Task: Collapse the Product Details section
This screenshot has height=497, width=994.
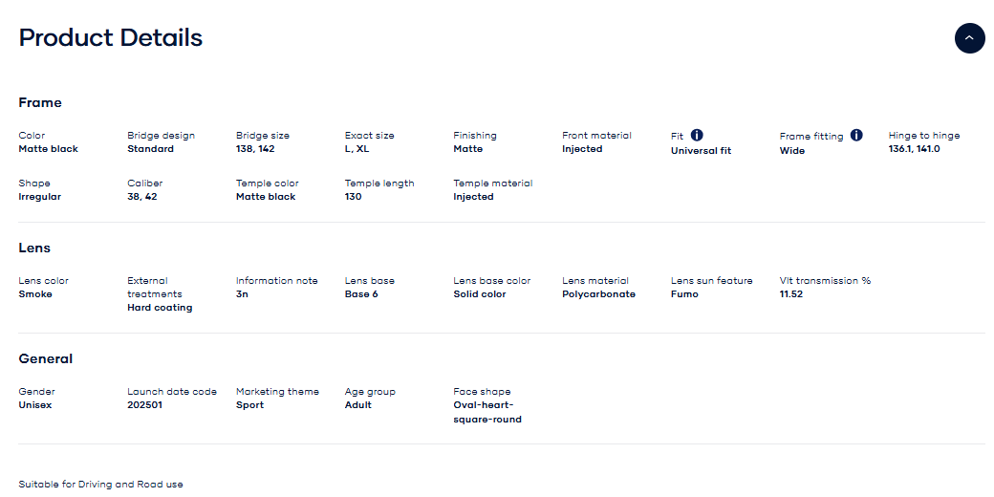Action: tap(969, 38)
